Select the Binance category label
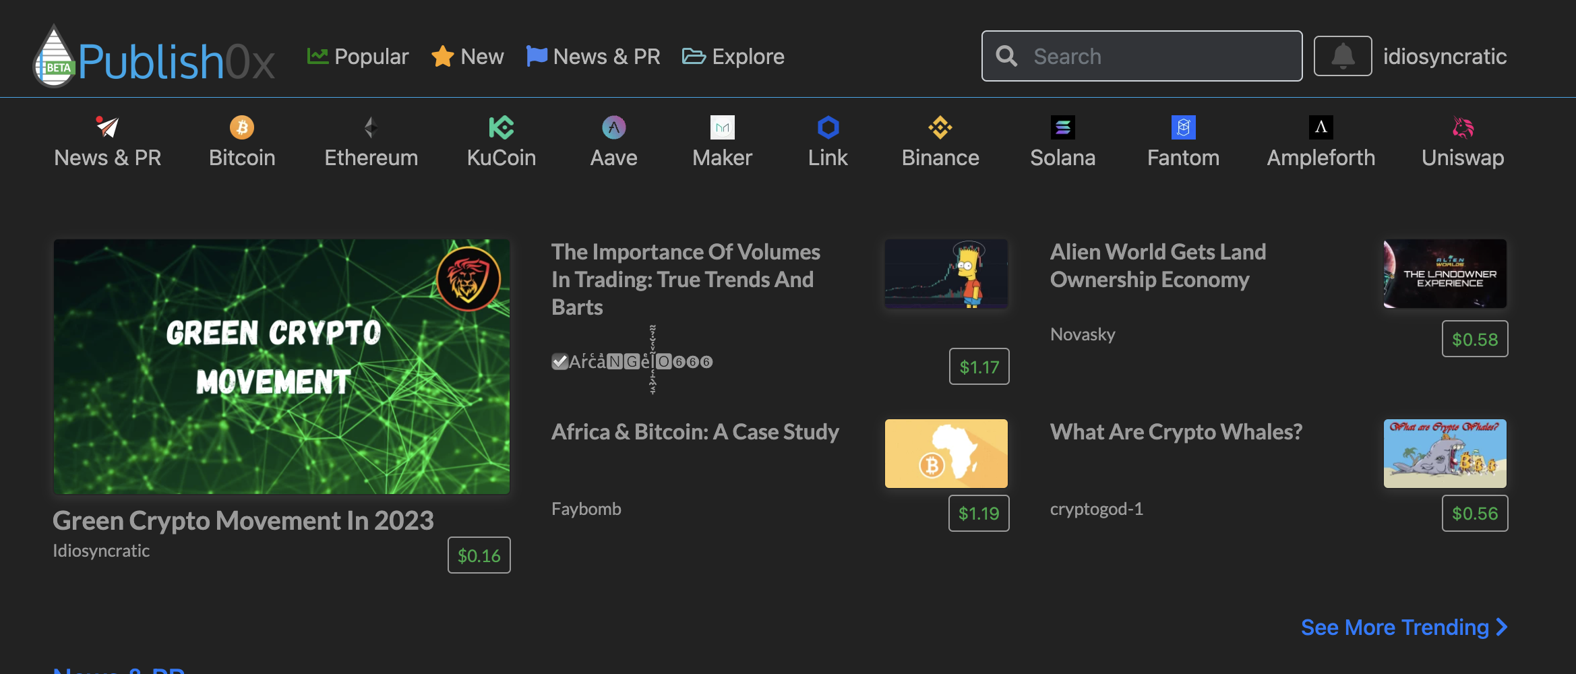Image resolution: width=1576 pixels, height=674 pixels. tap(940, 158)
